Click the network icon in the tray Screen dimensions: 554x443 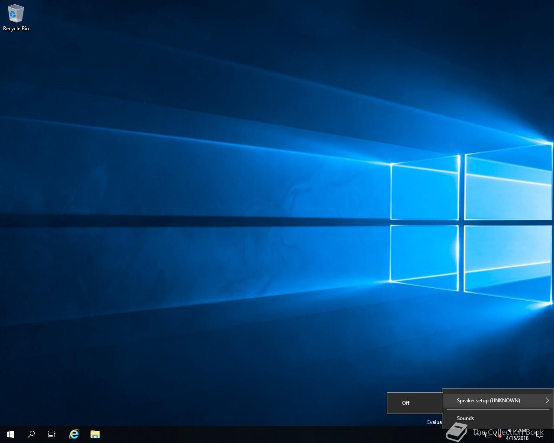pyautogui.click(x=488, y=435)
